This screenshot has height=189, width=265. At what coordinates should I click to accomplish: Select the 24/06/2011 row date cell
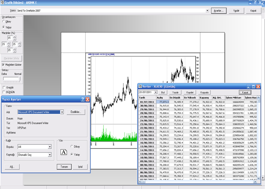click(147, 121)
